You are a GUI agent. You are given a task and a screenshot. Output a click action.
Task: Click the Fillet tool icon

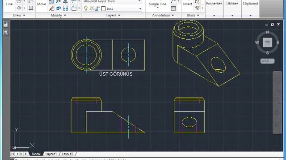[x=74, y=8]
